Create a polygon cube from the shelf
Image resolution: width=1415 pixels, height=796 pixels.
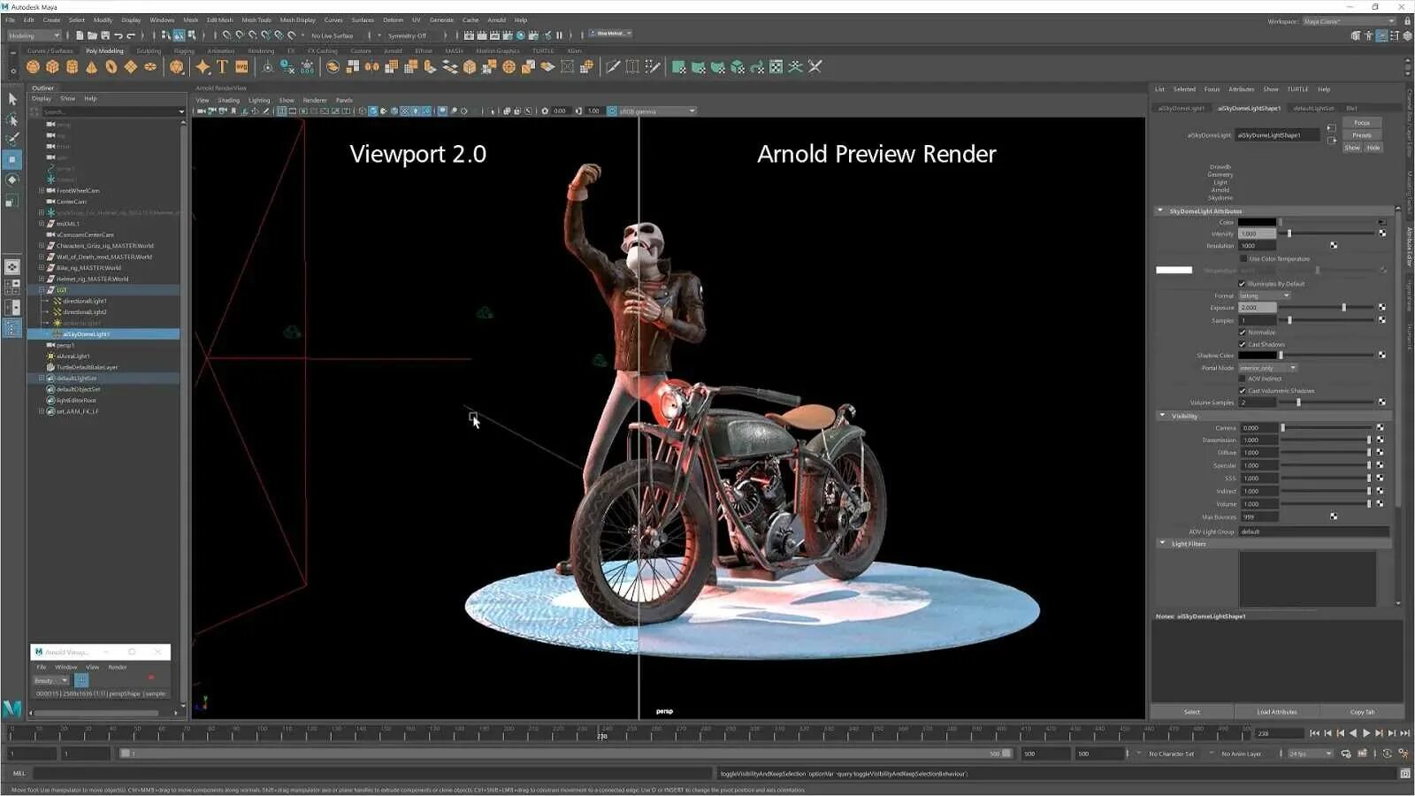pyautogui.click(x=52, y=67)
